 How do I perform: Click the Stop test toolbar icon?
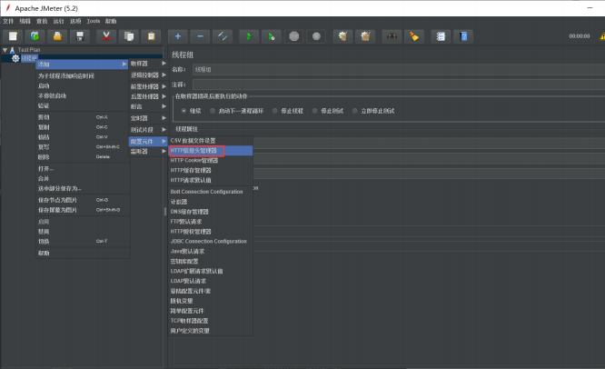click(294, 36)
